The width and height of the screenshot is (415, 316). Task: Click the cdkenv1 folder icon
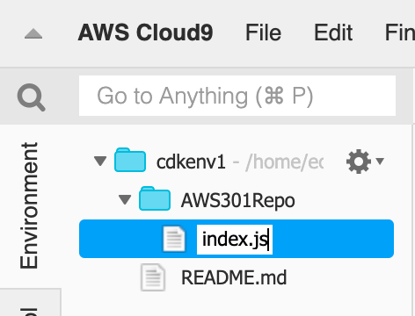(130, 160)
